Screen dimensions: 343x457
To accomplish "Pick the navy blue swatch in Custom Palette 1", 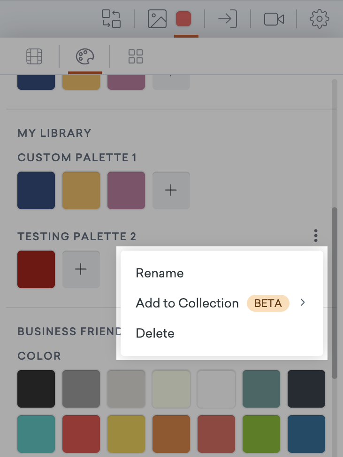I will [x=36, y=190].
